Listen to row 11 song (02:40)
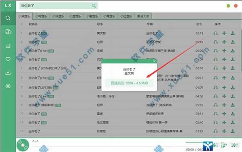 216,123
